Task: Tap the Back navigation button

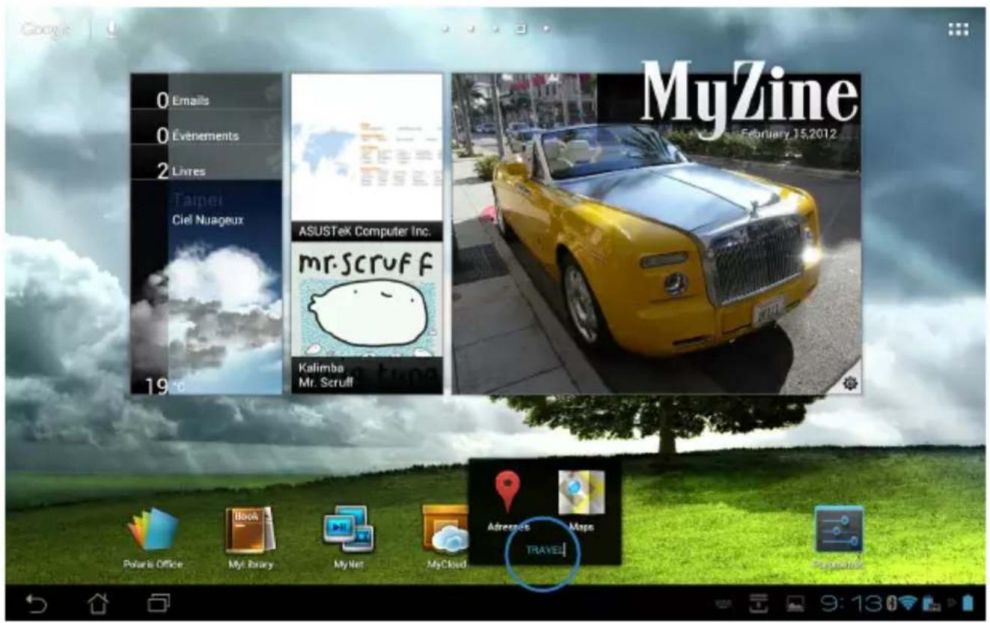Action: tap(35, 602)
